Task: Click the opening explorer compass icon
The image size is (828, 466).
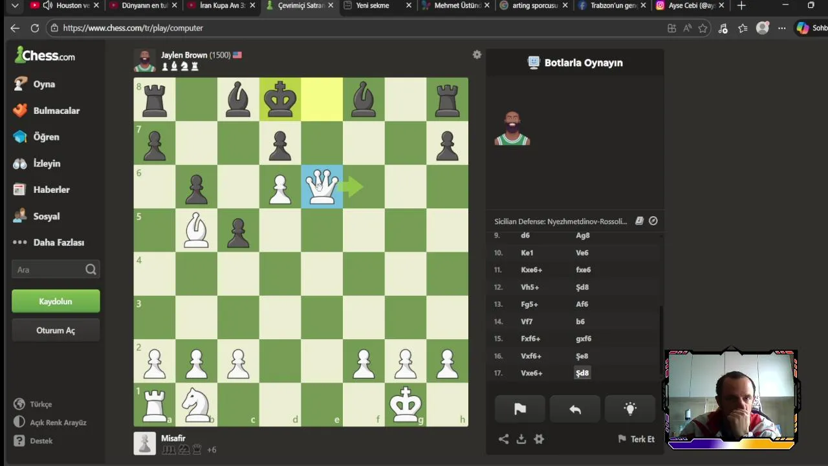Action: click(653, 221)
